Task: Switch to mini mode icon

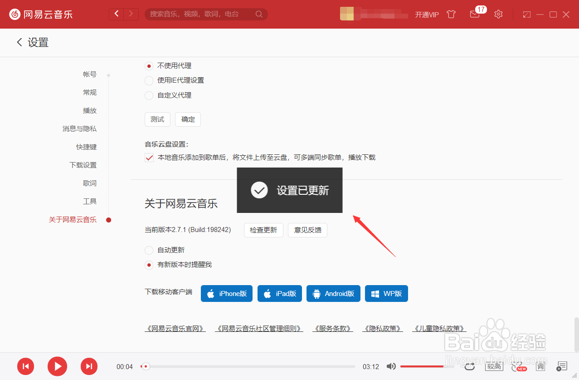Action: (x=526, y=15)
